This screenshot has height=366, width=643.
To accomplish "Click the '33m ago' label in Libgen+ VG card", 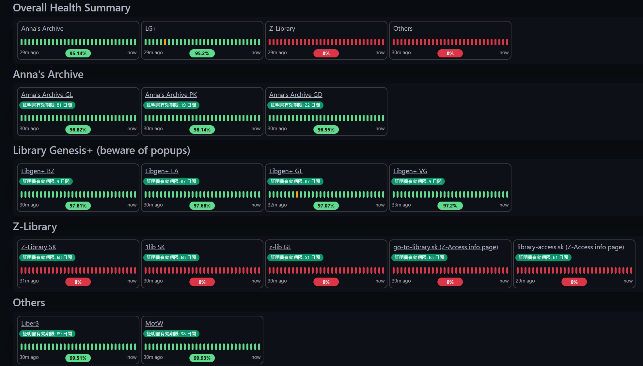I will tap(401, 205).
